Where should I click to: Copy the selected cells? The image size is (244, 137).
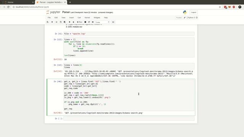click(61, 22)
